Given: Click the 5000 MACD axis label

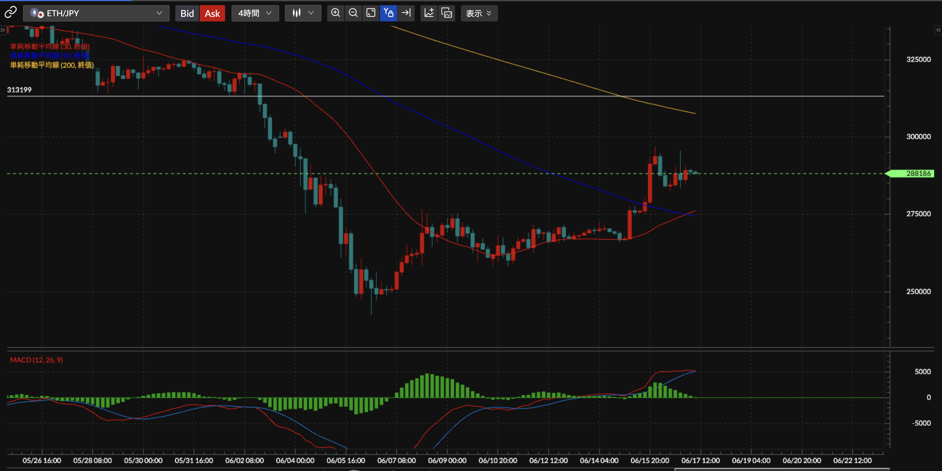Looking at the screenshot, I should click(922, 372).
